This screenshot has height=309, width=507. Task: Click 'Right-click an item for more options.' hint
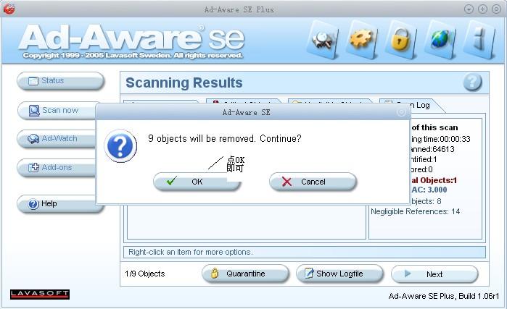tap(191, 252)
